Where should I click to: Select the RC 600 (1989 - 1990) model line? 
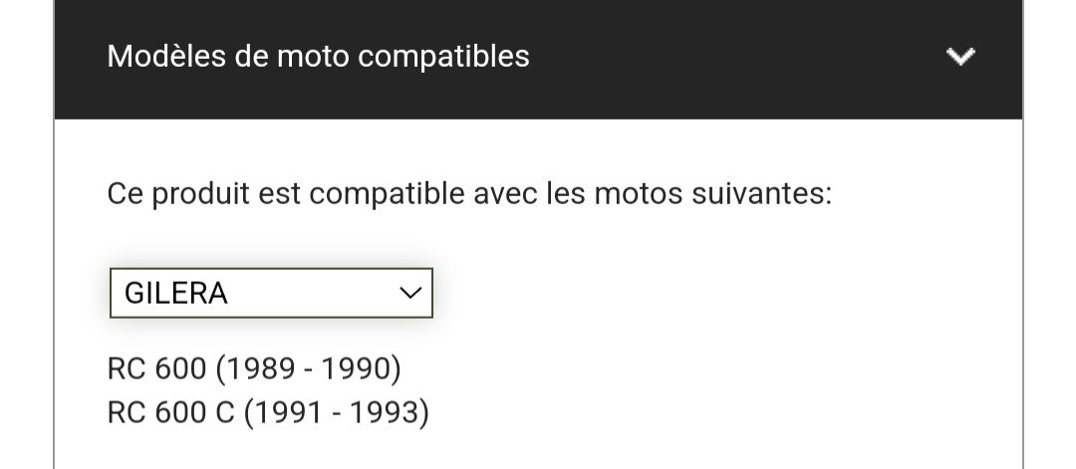tap(253, 369)
